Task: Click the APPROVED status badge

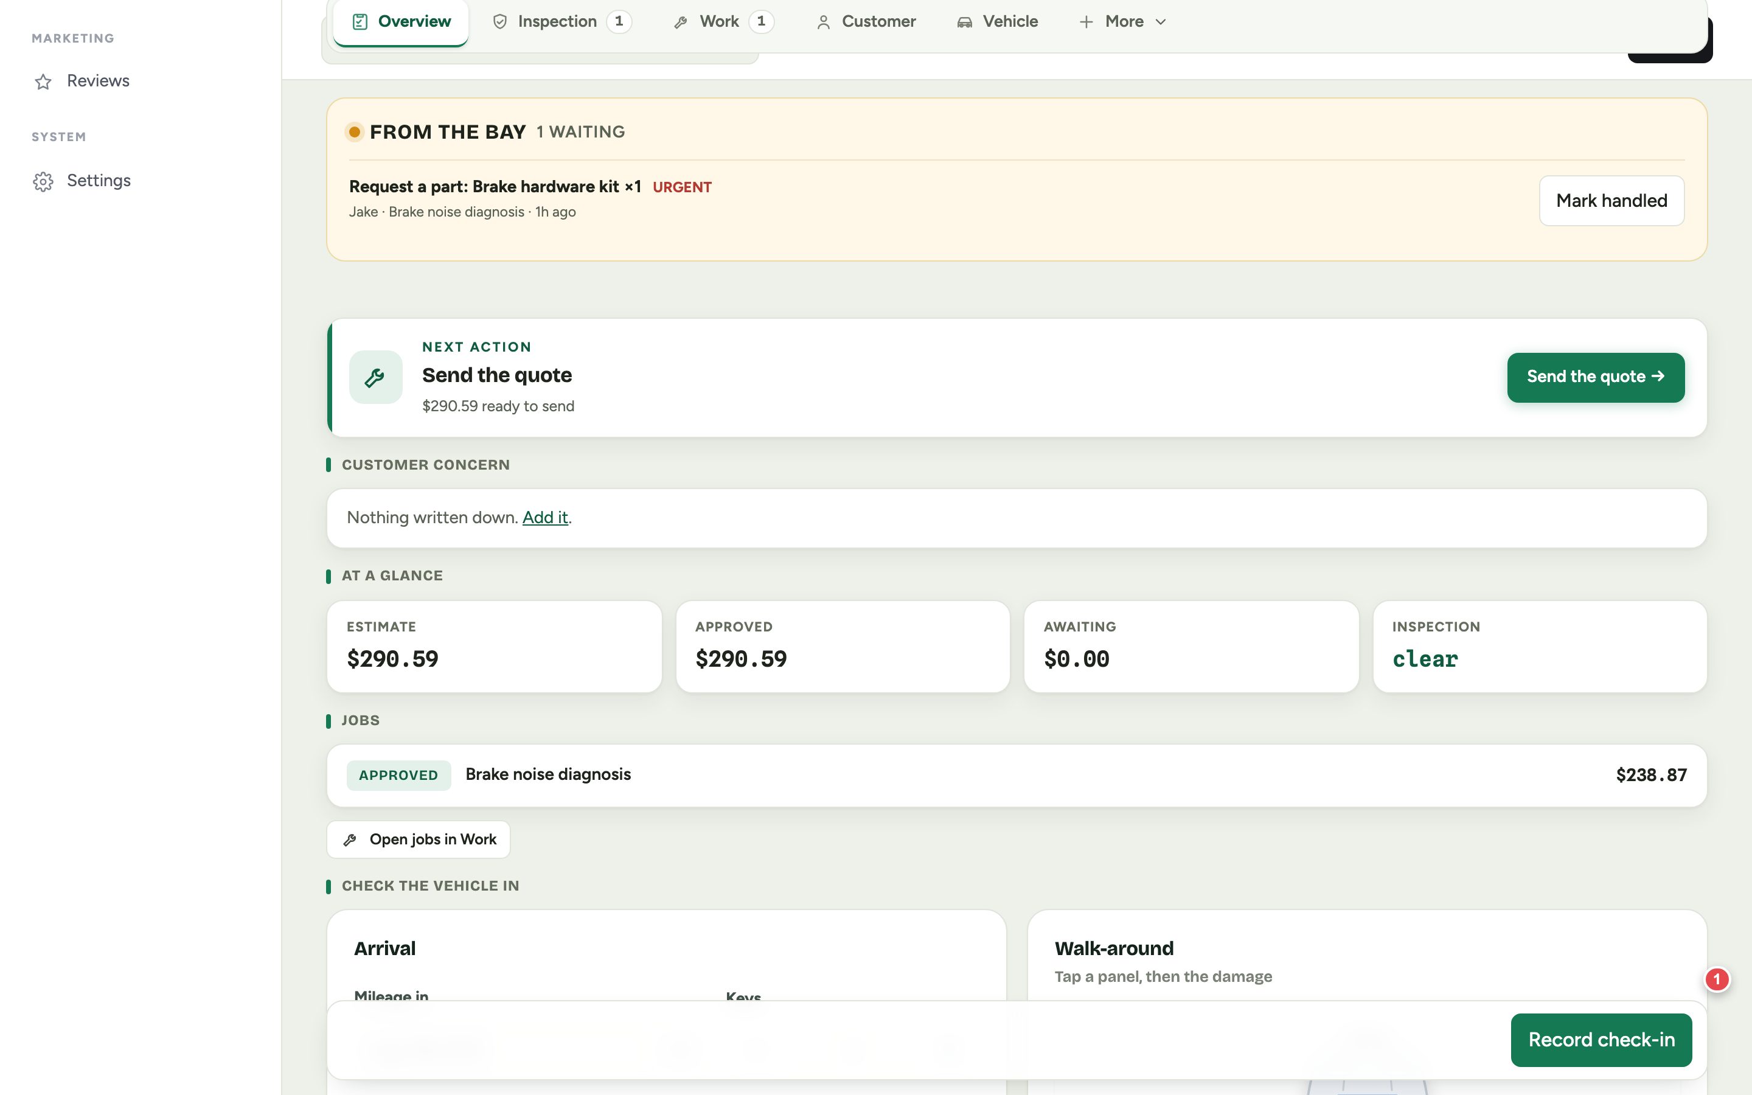Action: tap(398, 775)
